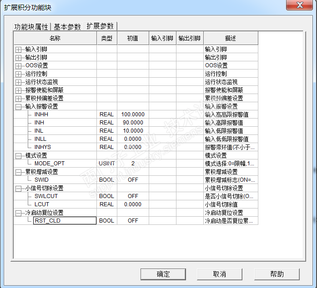Viewport: 317px width, 288px height.
Task: Click INHH row's REAL type cell
Action: tap(107, 114)
